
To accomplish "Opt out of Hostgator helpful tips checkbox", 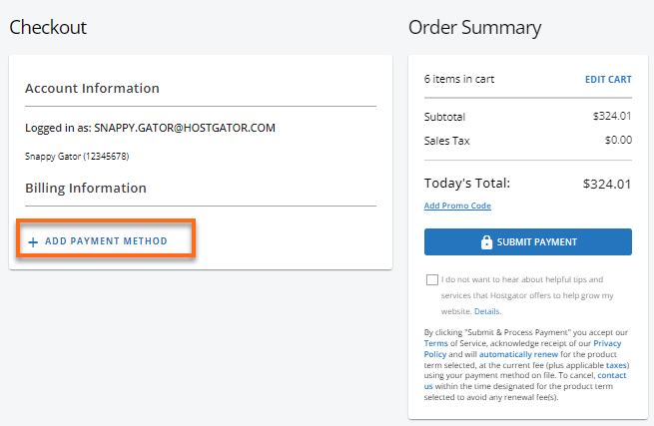I will click(x=431, y=280).
